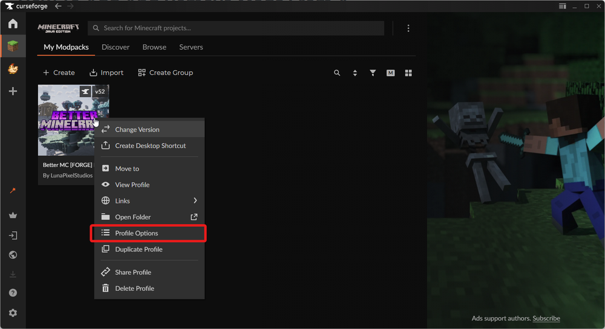Expand the Links submenu
Image resolution: width=605 pixels, height=329 pixels.
tap(149, 201)
